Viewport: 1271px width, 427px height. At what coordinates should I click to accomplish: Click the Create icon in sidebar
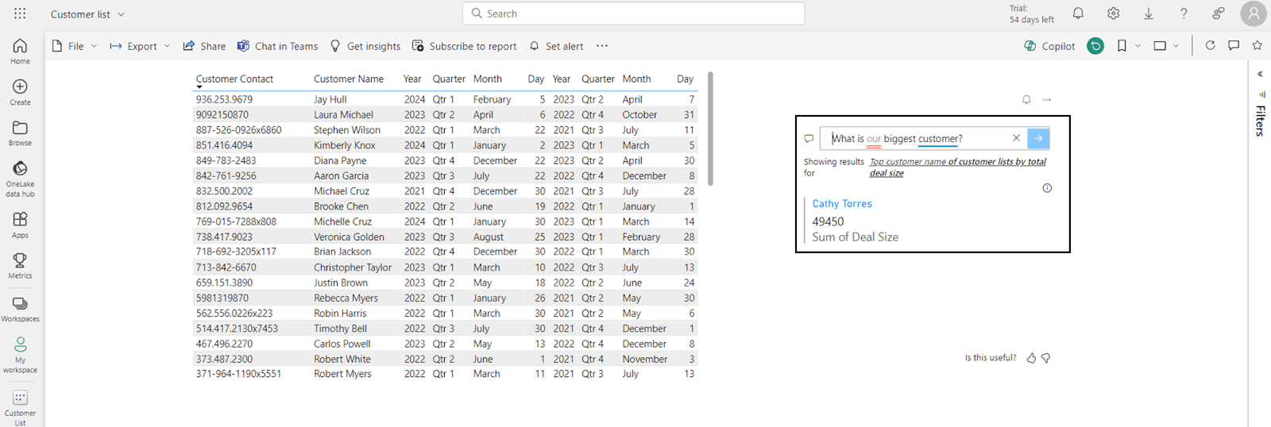click(20, 91)
